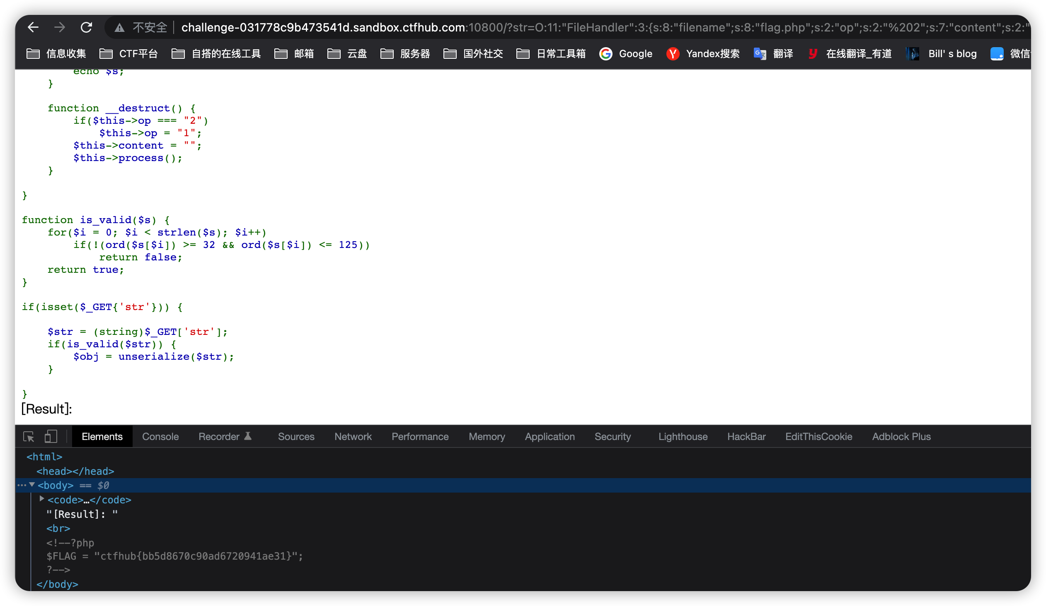
Task: Select the closing </body> tag
Action: 57,584
